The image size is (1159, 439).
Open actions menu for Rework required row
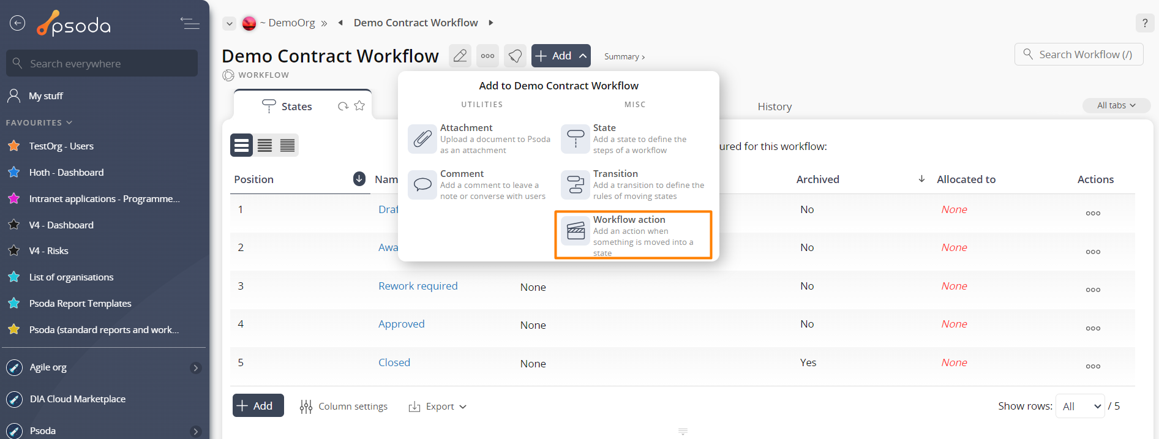point(1093,290)
